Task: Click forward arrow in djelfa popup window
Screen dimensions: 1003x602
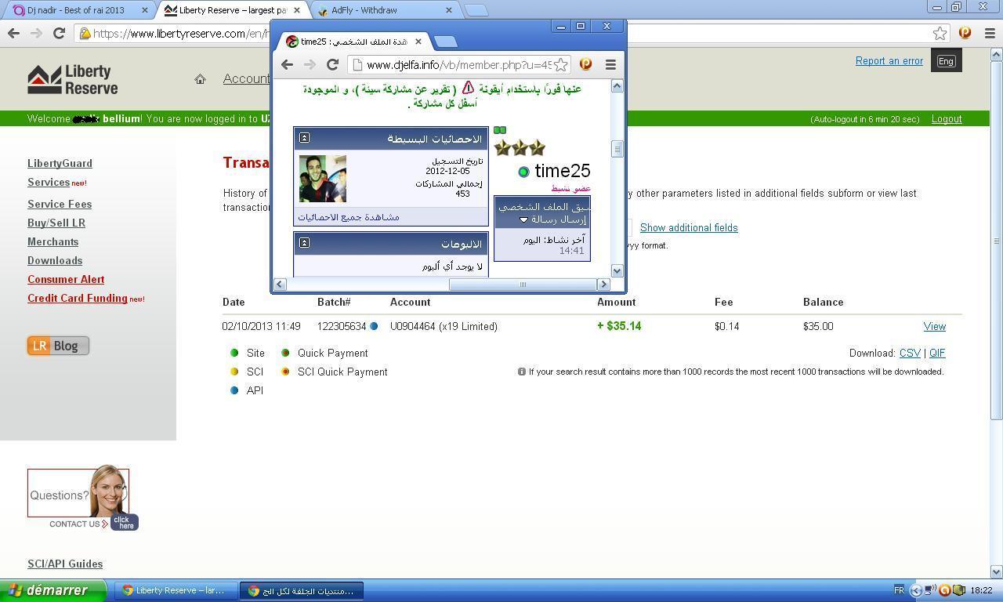Action: pos(310,64)
